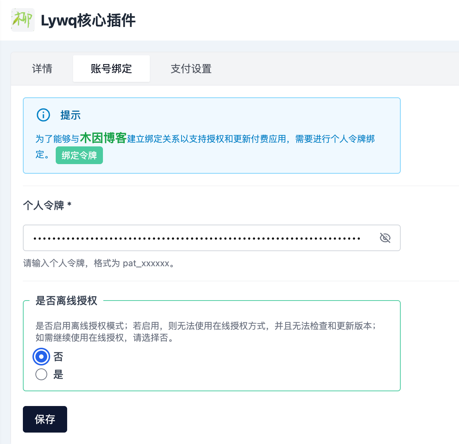Toggle the eye icon to reveal the token
This screenshot has height=444, width=459.
click(x=385, y=238)
